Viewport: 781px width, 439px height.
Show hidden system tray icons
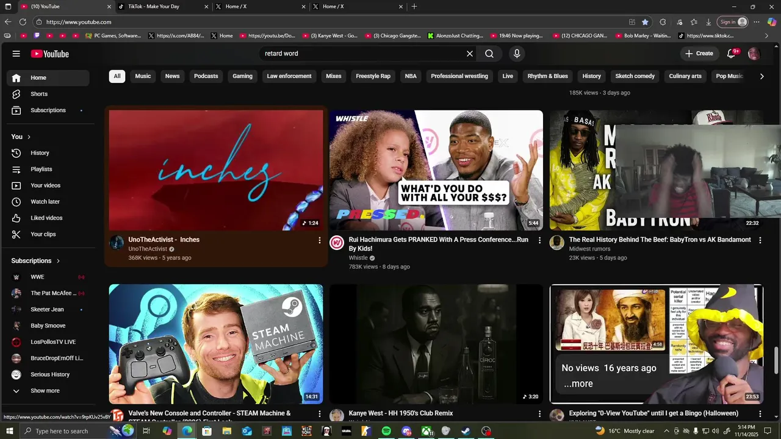(666, 431)
